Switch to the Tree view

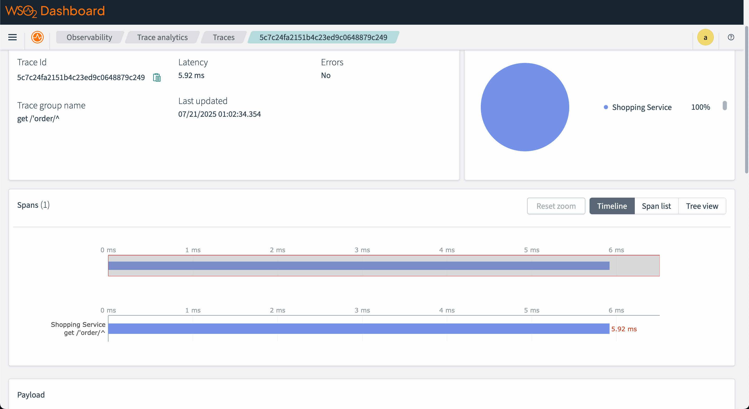tap(702, 206)
